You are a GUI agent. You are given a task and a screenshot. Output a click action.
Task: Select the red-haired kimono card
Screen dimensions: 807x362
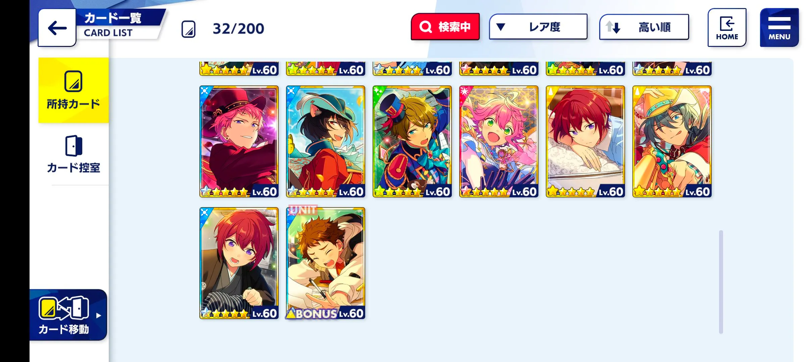tap(239, 263)
